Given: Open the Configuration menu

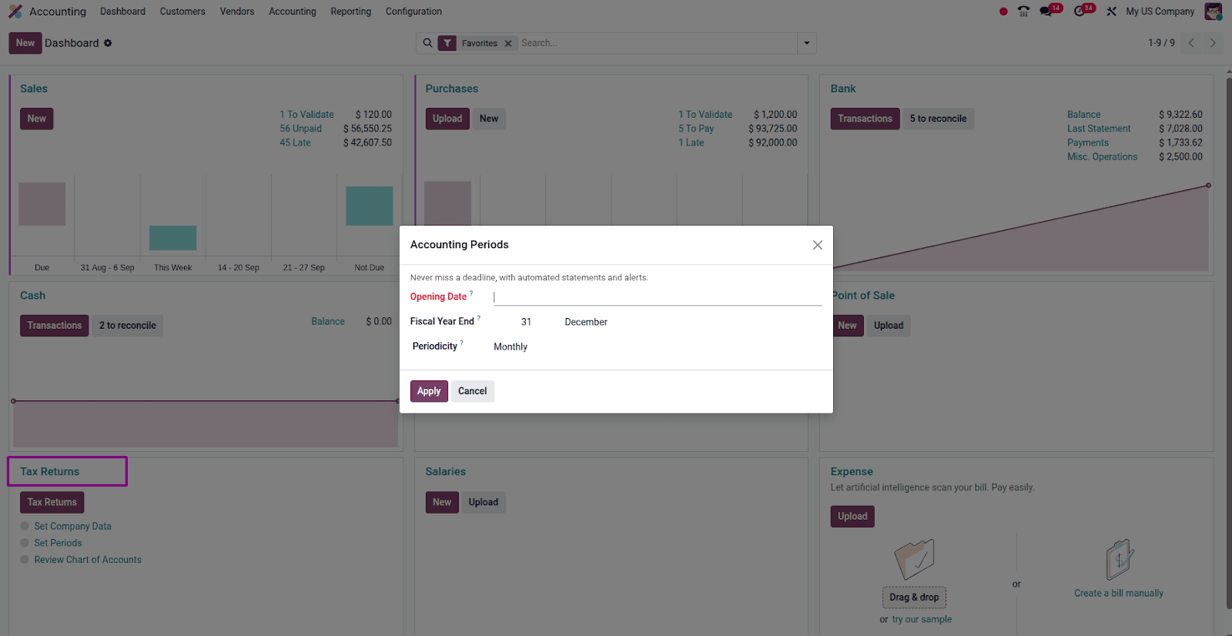Looking at the screenshot, I should (413, 12).
